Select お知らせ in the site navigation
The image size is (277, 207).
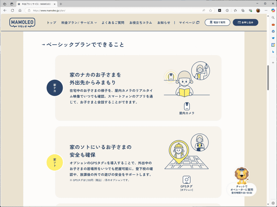point(164,23)
